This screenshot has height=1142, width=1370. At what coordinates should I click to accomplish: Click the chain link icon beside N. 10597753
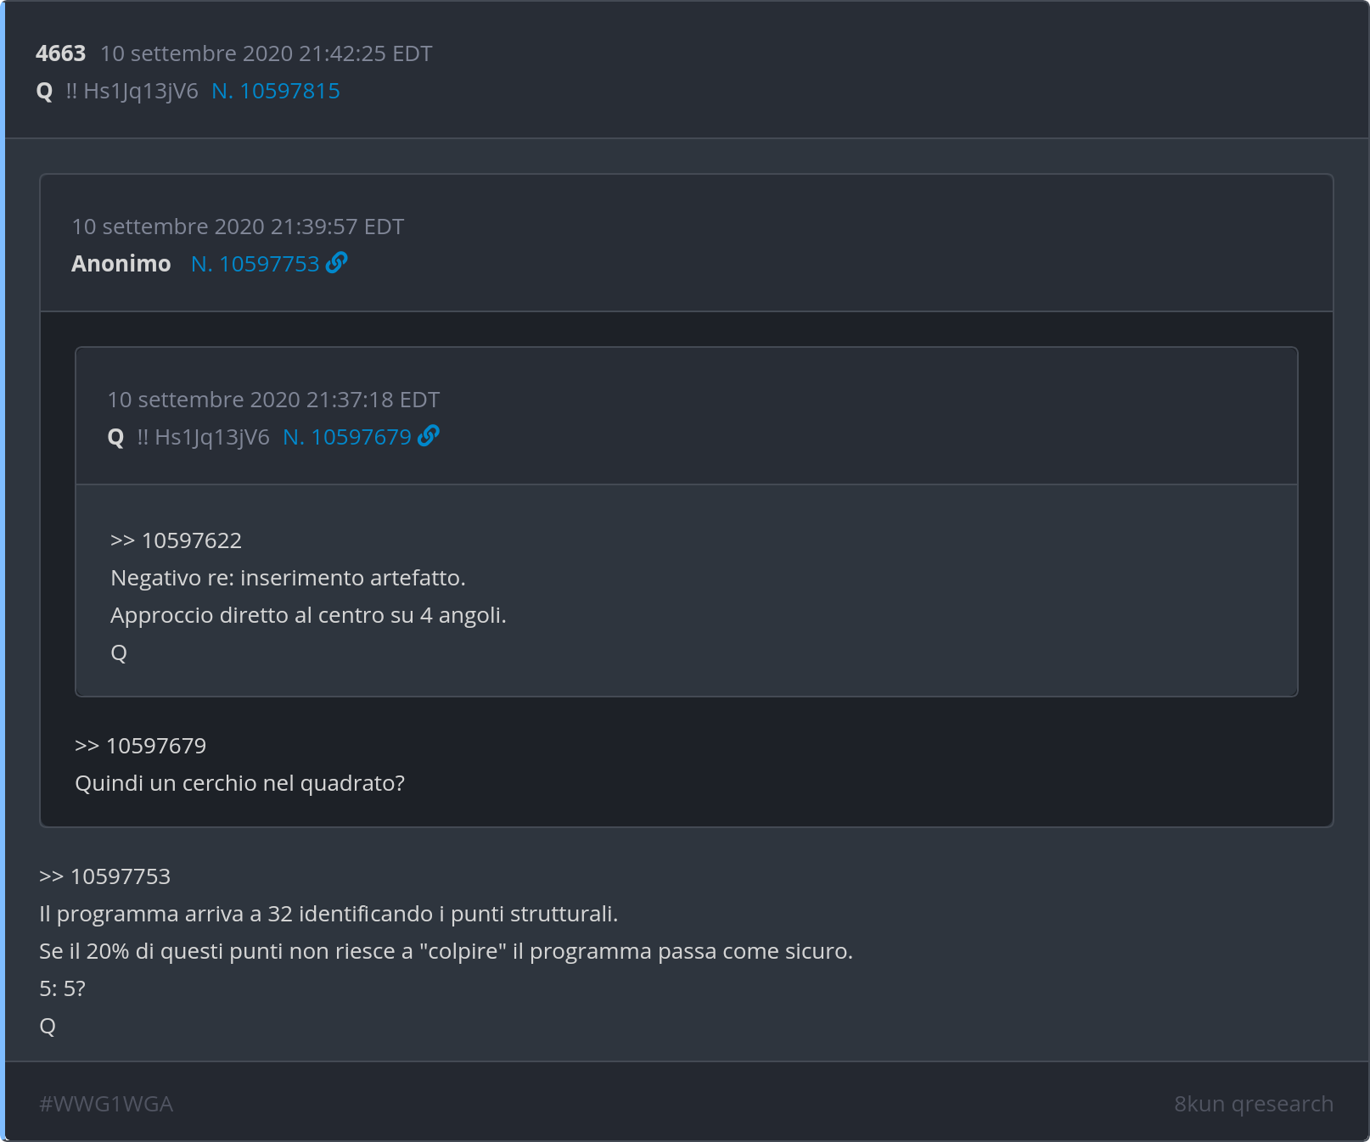tap(337, 263)
